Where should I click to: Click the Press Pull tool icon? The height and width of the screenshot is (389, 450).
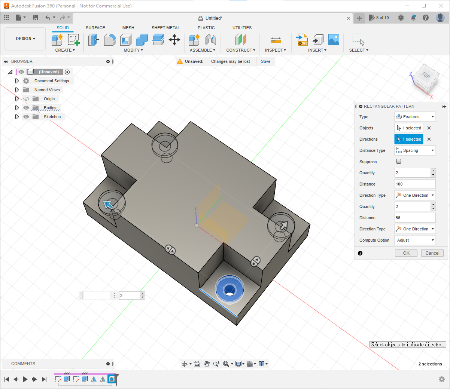93,40
